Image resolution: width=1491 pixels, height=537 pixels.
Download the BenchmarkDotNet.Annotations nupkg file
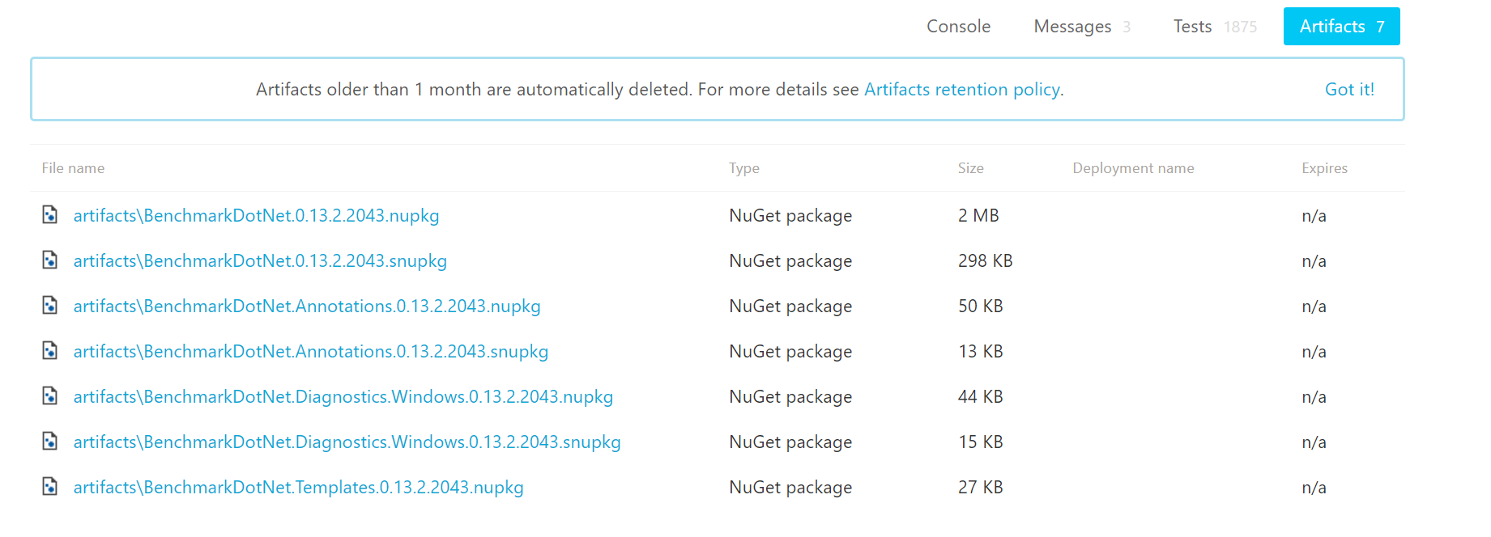point(307,307)
